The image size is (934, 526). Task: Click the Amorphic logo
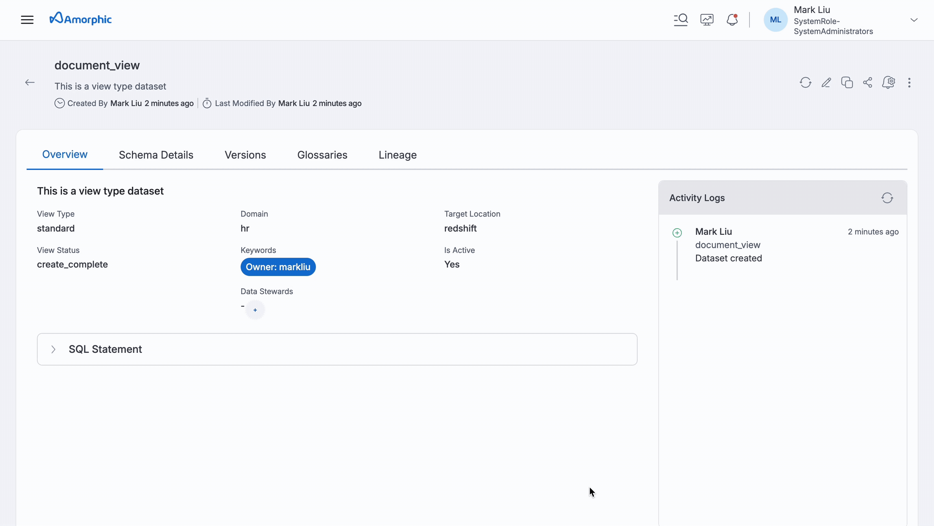(x=80, y=19)
